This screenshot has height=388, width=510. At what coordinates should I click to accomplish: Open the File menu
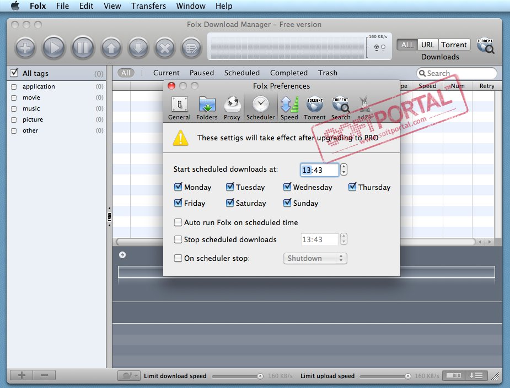(62, 6)
